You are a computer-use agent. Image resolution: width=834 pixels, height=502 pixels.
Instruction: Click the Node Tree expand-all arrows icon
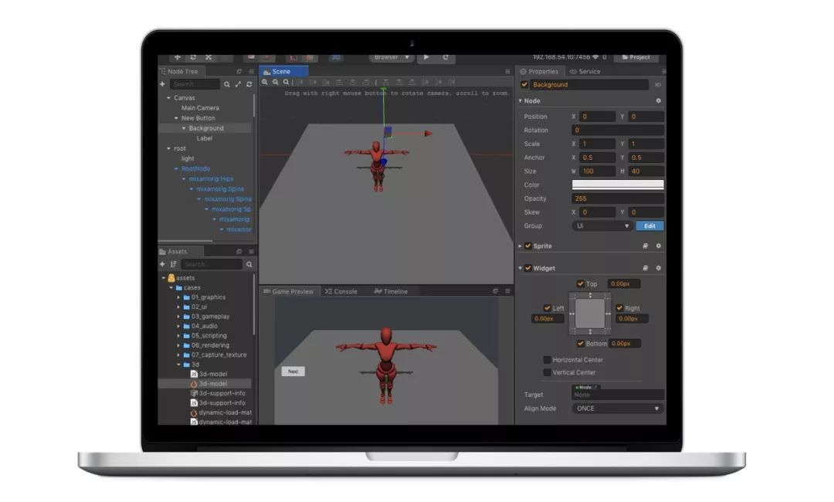239,84
